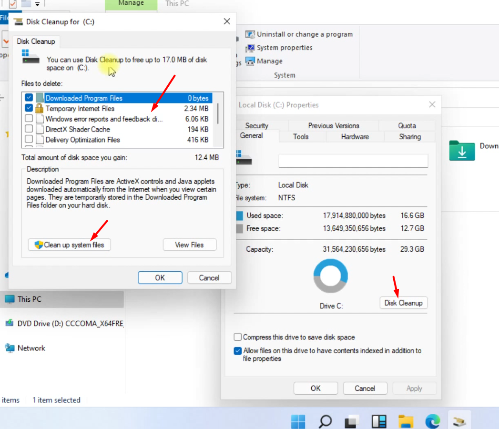Click the Manage computer icon in ribbon
The image size is (499, 429).
(x=250, y=61)
